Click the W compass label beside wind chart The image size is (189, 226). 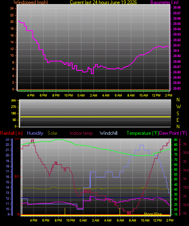[x=178, y=107]
